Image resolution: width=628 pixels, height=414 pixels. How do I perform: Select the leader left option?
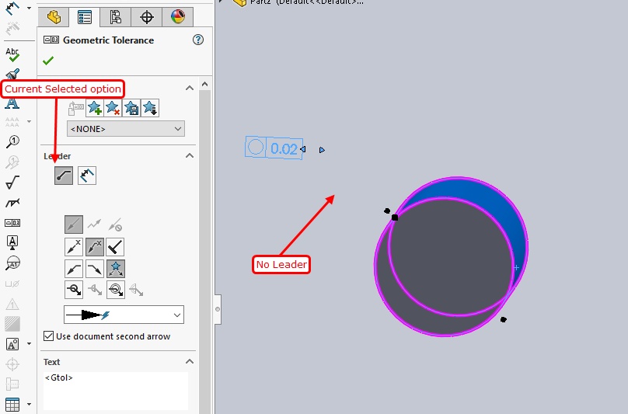point(74,269)
